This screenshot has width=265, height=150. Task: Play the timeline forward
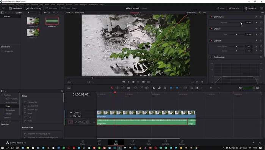click(x=138, y=82)
